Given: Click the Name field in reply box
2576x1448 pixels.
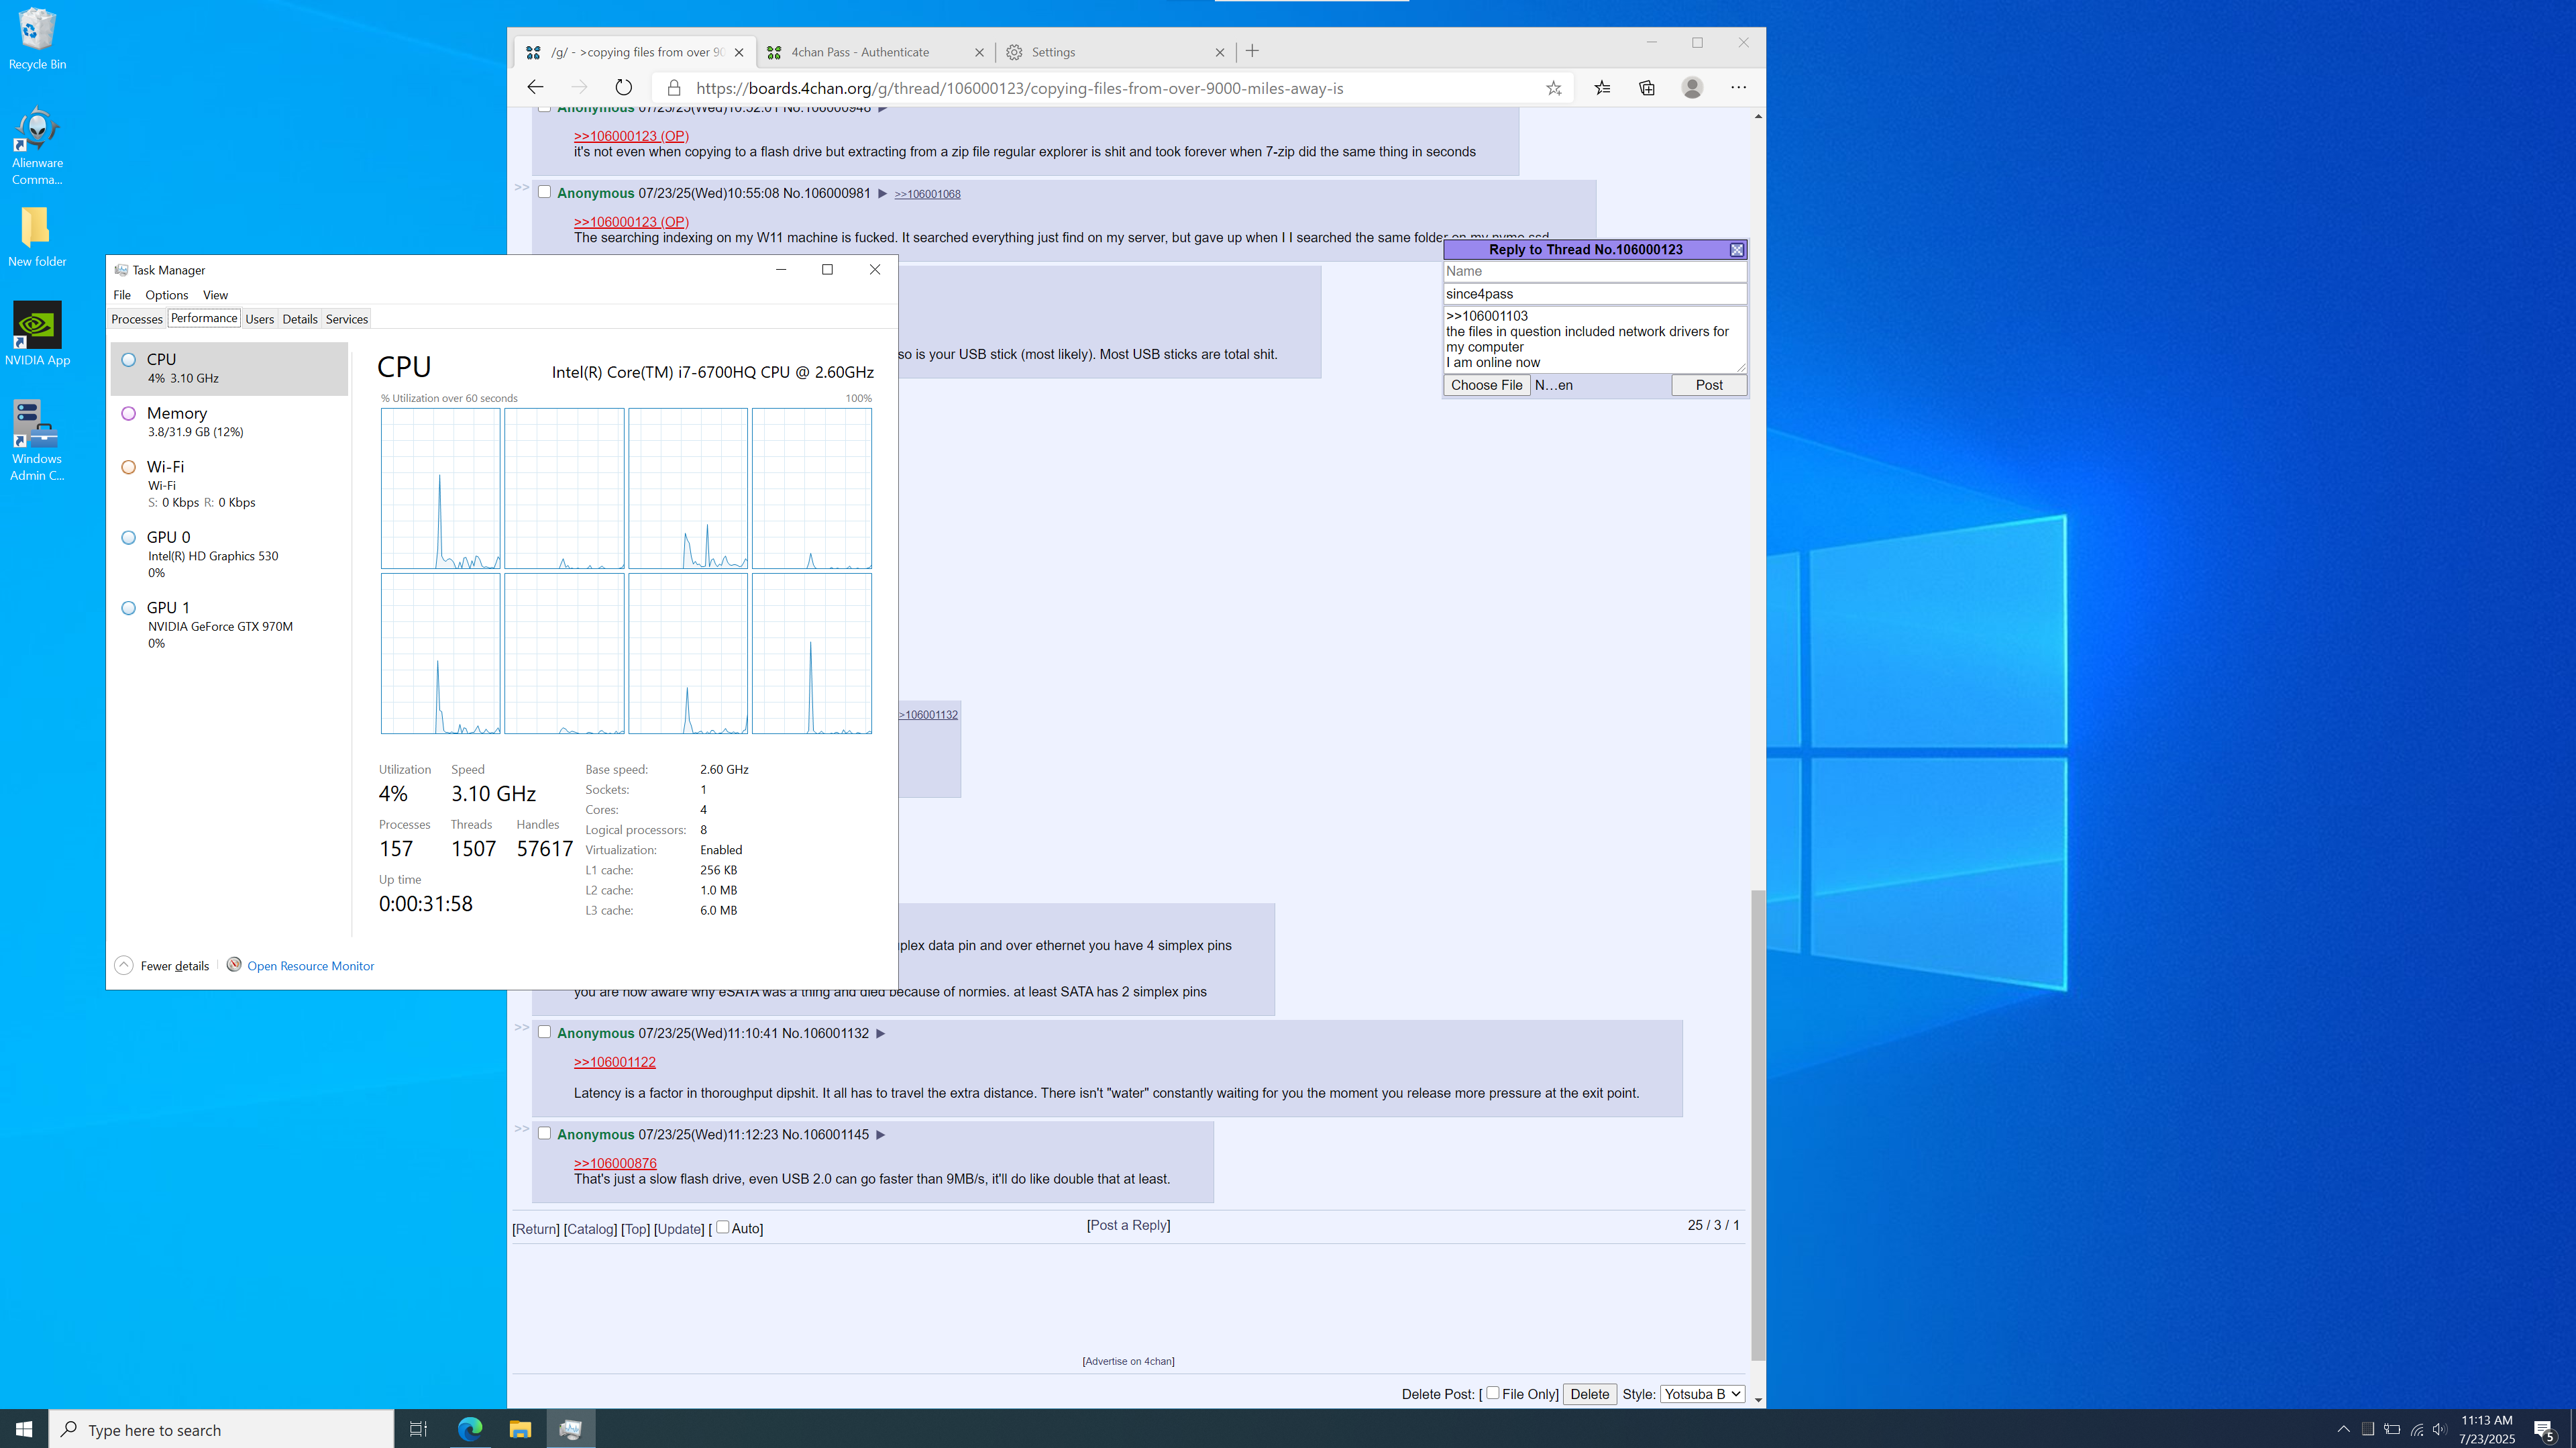Looking at the screenshot, I should coord(1594,271).
